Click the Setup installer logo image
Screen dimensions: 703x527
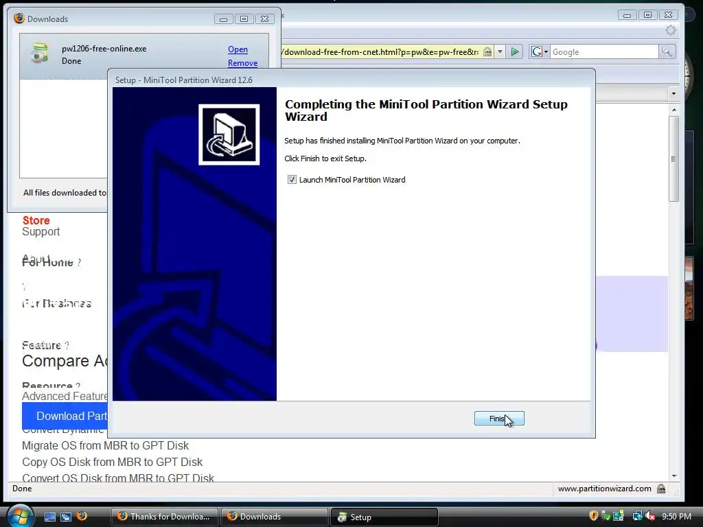point(229,134)
